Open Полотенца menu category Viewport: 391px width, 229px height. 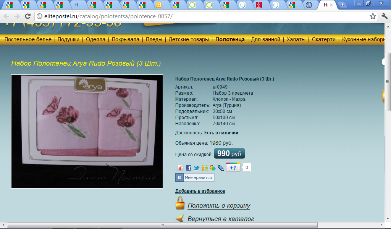click(x=230, y=39)
